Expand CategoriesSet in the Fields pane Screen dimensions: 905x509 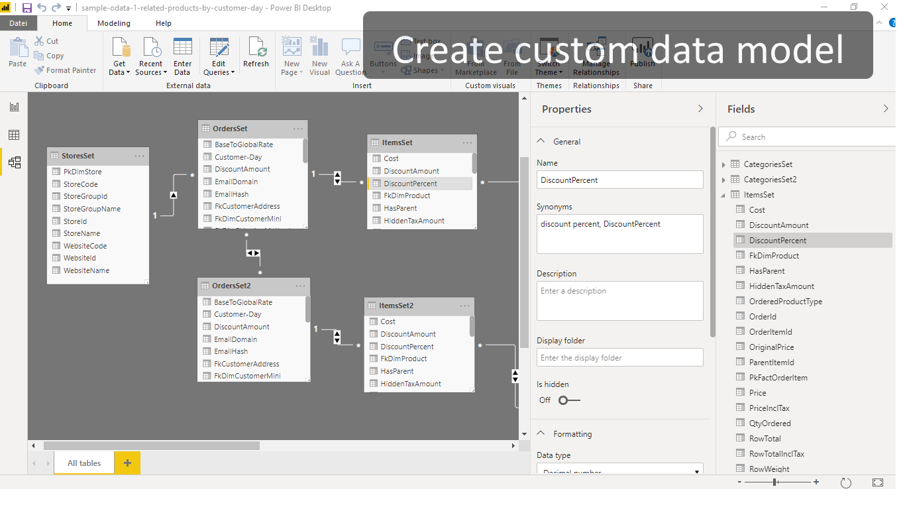[723, 164]
